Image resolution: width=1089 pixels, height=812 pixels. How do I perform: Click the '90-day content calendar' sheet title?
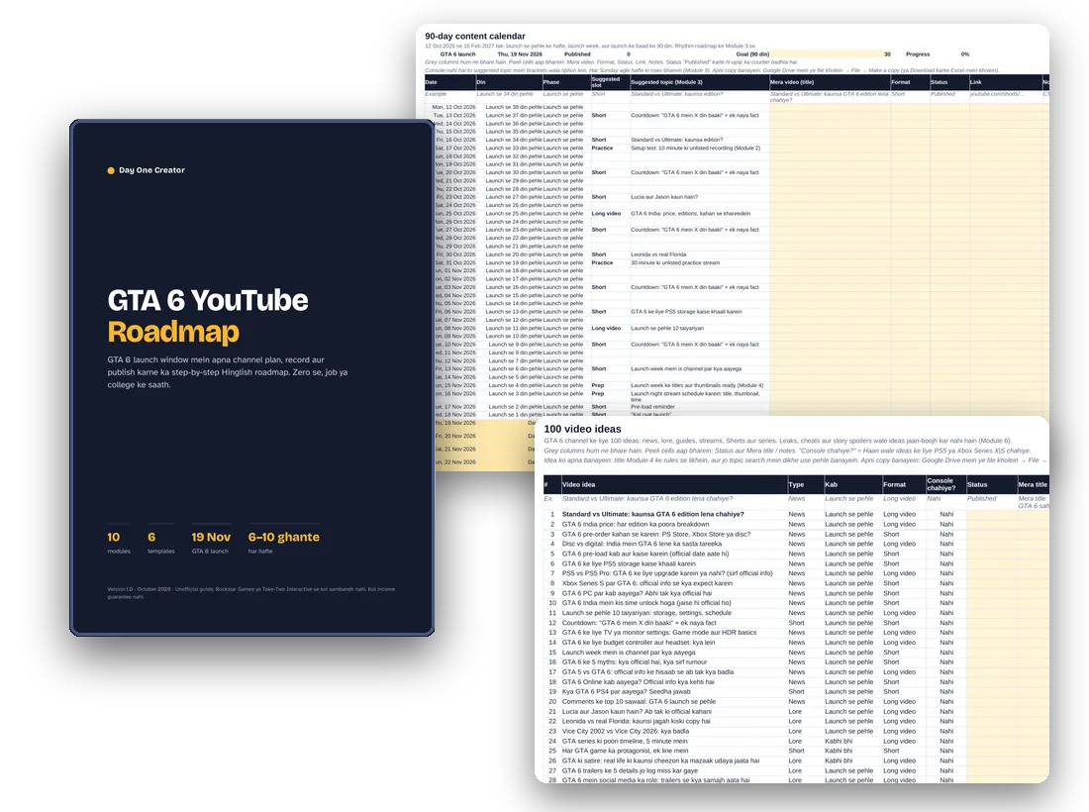tap(475, 36)
